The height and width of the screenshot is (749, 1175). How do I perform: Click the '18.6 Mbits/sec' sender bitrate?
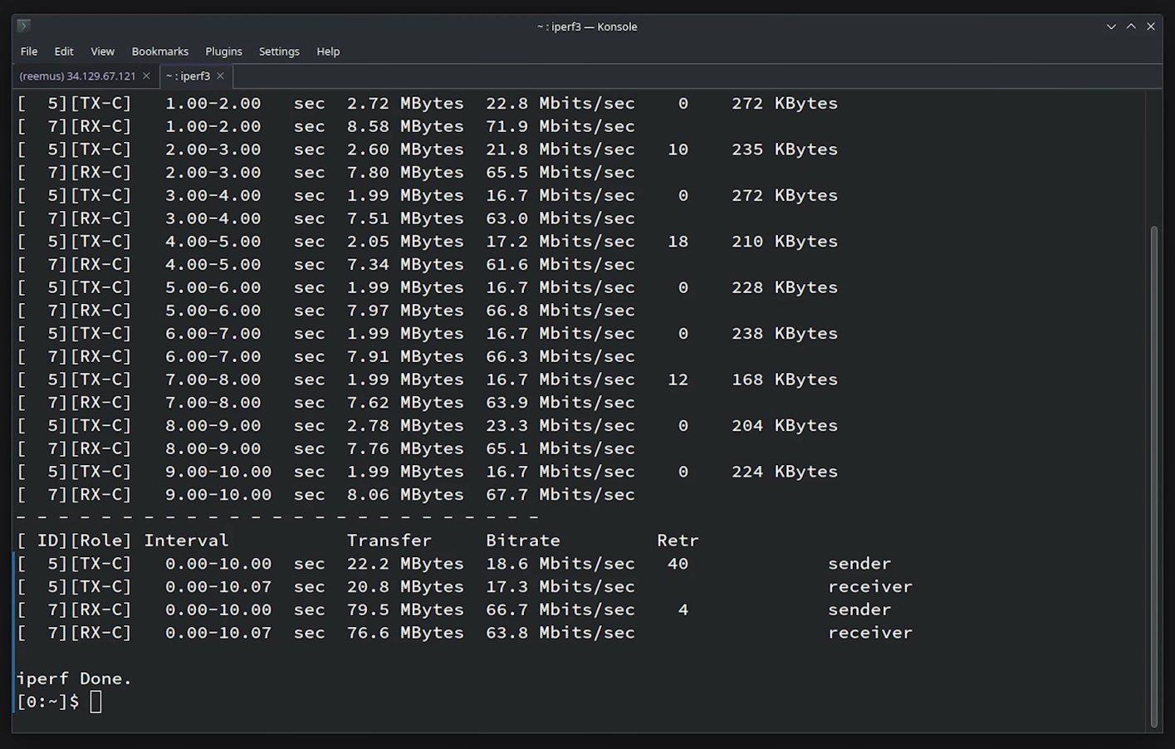click(561, 564)
